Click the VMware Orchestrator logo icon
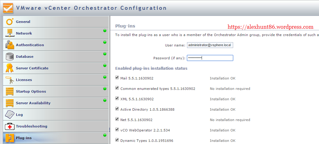The height and width of the screenshot is (144, 319). (x=8, y=8)
